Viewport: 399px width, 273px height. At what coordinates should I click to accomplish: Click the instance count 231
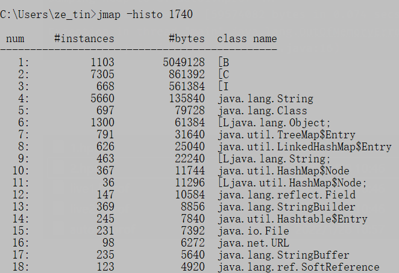click(105, 230)
